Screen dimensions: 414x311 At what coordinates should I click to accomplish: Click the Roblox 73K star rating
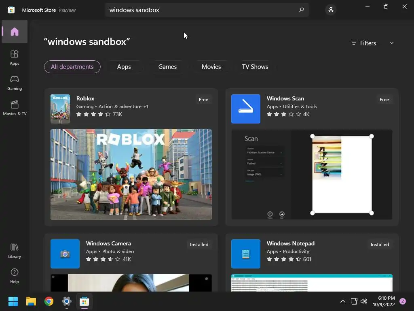(99, 114)
